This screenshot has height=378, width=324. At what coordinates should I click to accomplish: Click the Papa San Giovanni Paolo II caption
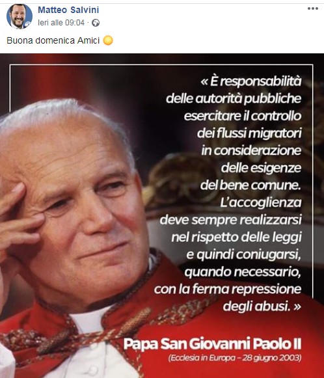pyautogui.click(x=212, y=344)
